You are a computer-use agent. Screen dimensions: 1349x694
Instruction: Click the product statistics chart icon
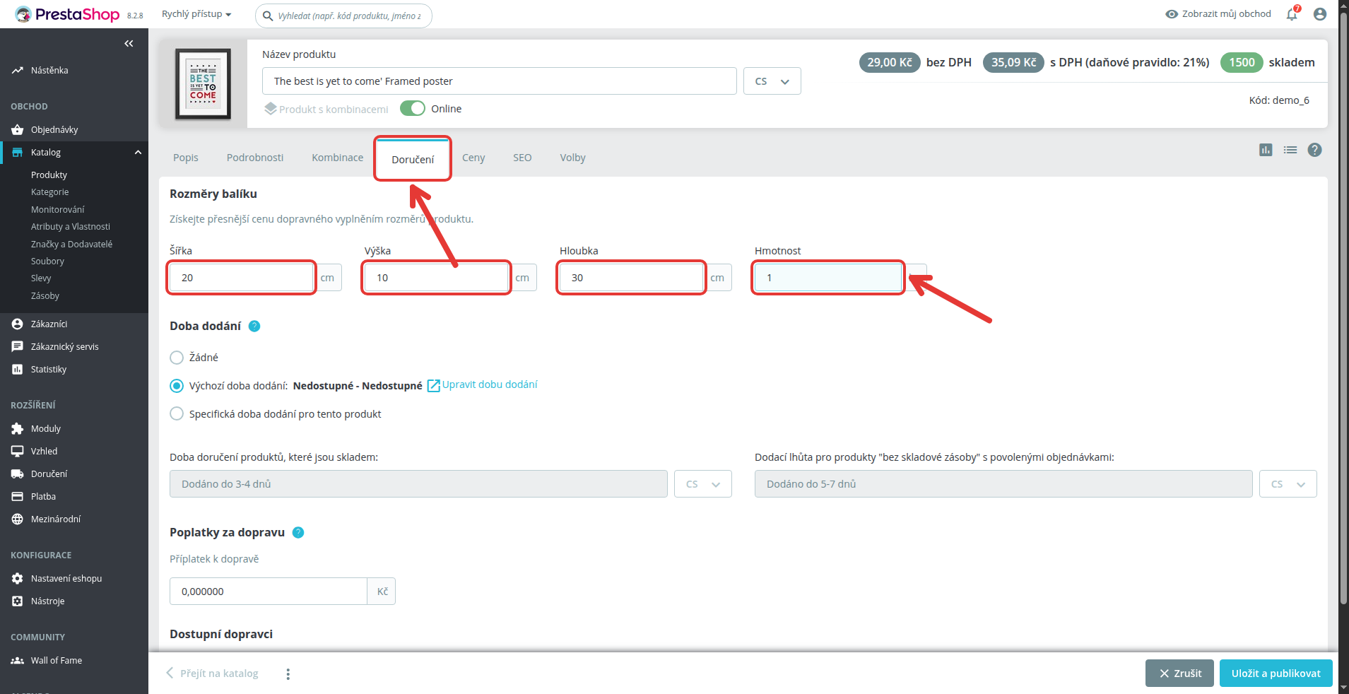pyautogui.click(x=1266, y=150)
